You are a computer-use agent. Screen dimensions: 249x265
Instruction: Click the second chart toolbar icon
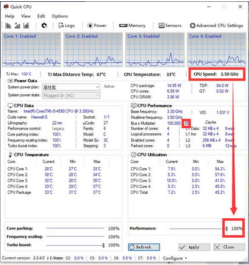[18, 25]
